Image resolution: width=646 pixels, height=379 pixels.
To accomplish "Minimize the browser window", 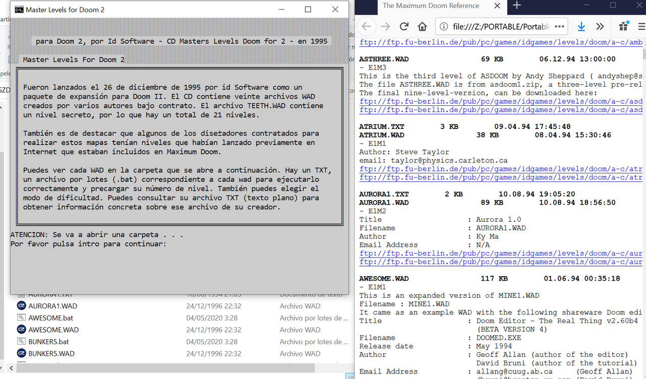I will tap(586, 6).
